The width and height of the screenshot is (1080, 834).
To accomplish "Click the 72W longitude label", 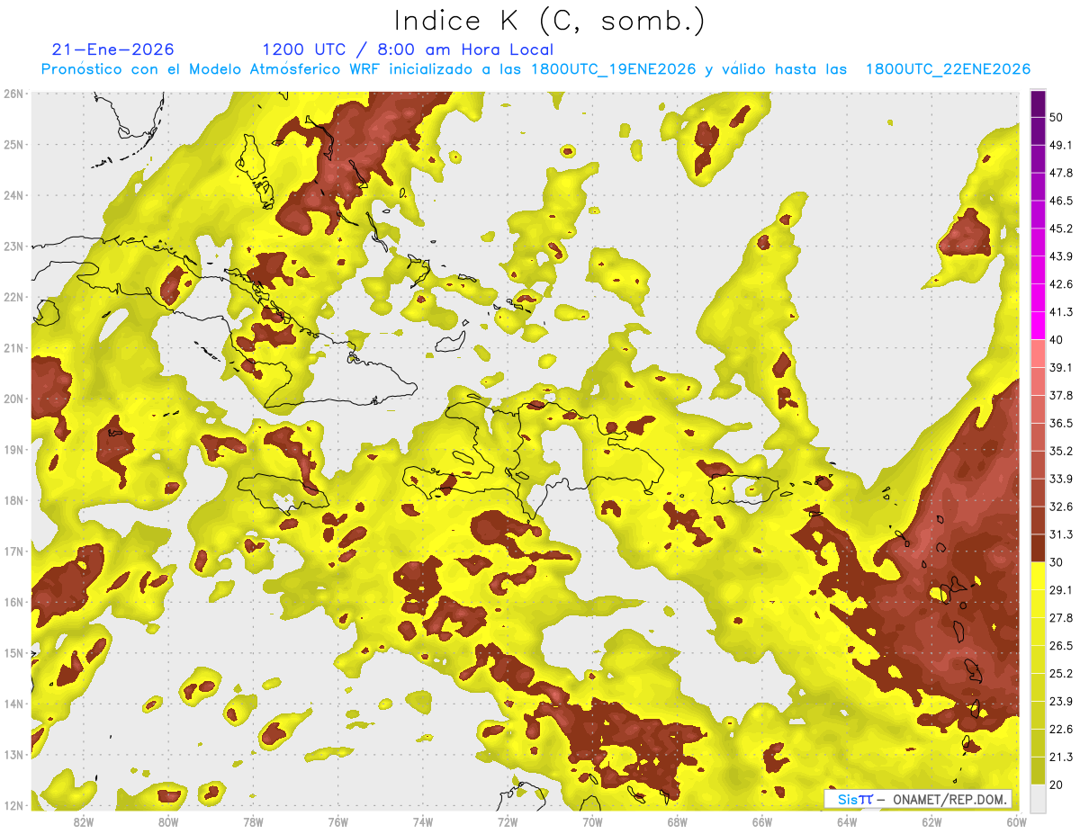I will click(508, 821).
